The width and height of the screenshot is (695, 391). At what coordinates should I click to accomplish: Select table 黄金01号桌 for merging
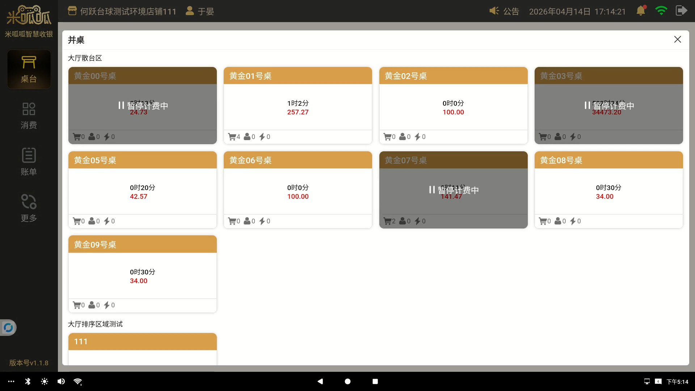coord(298,105)
